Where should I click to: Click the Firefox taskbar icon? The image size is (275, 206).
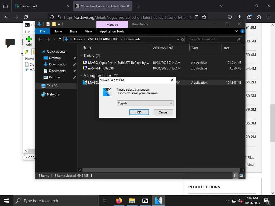click(119, 201)
